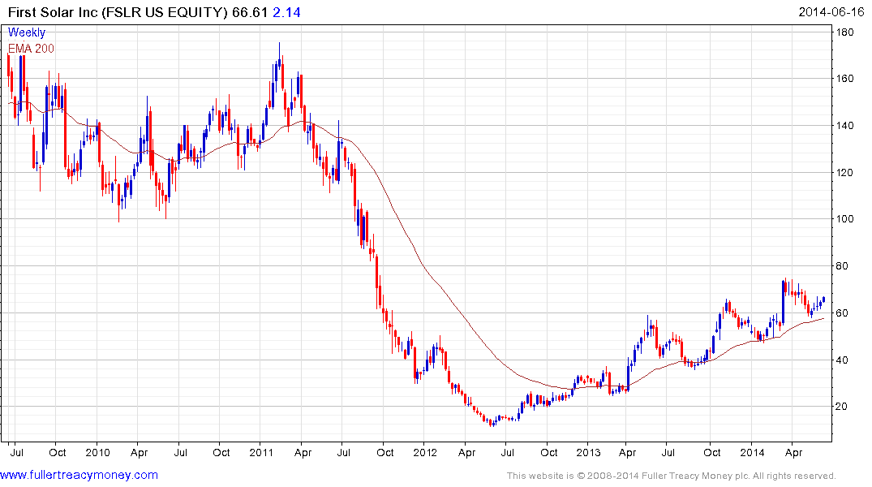Select the 140 y-axis price label
Image resolution: width=872 pixels, height=487 pixels.
click(x=844, y=125)
